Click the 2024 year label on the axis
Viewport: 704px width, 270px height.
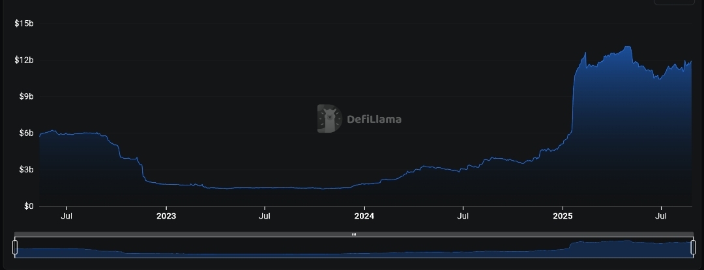(364, 216)
